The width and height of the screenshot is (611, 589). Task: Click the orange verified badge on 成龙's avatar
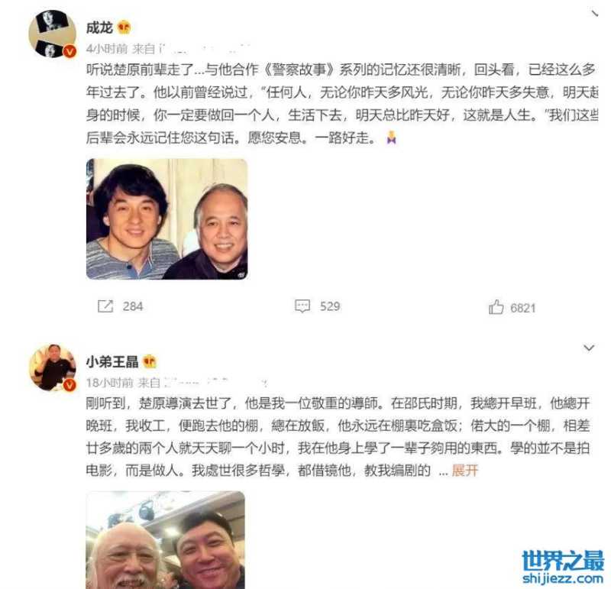(70, 51)
